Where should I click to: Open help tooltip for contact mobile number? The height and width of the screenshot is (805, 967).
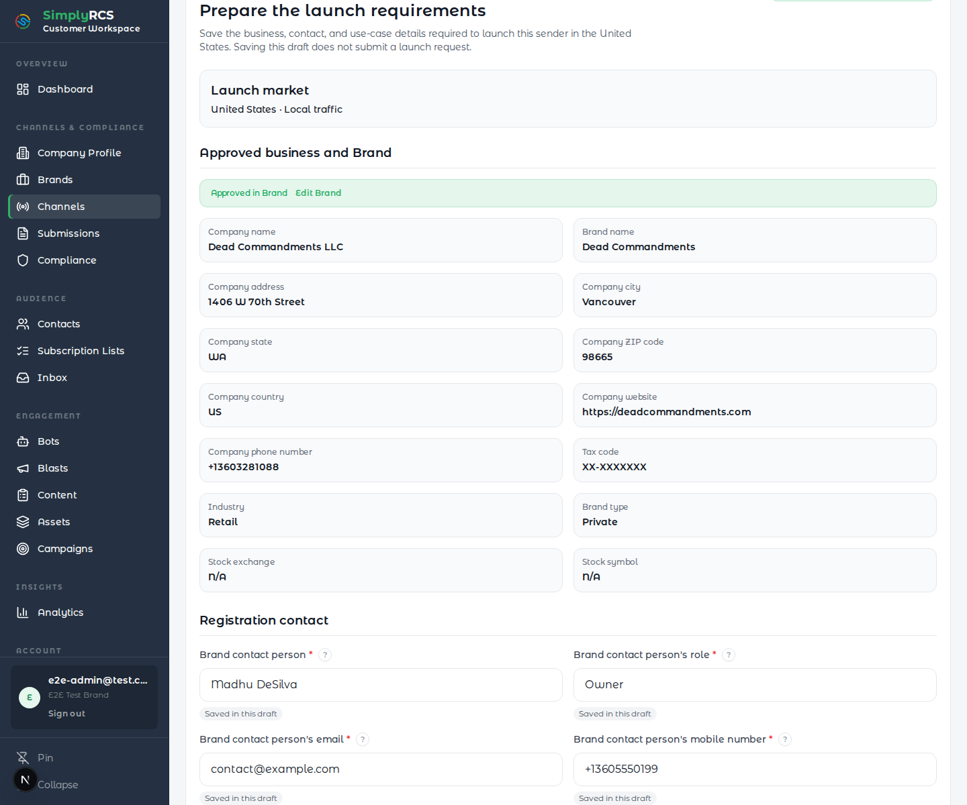click(785, 740)
